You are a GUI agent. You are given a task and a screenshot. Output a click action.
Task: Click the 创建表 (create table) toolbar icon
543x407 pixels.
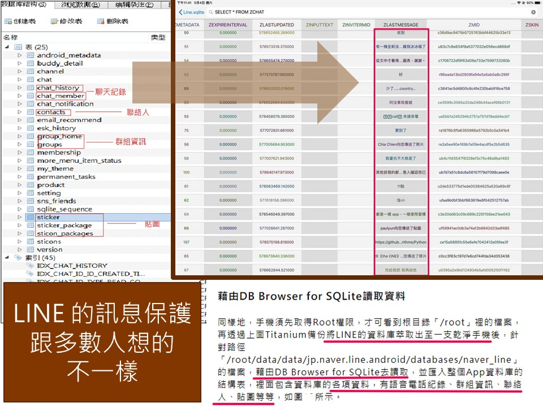click(x=7, y=21)
